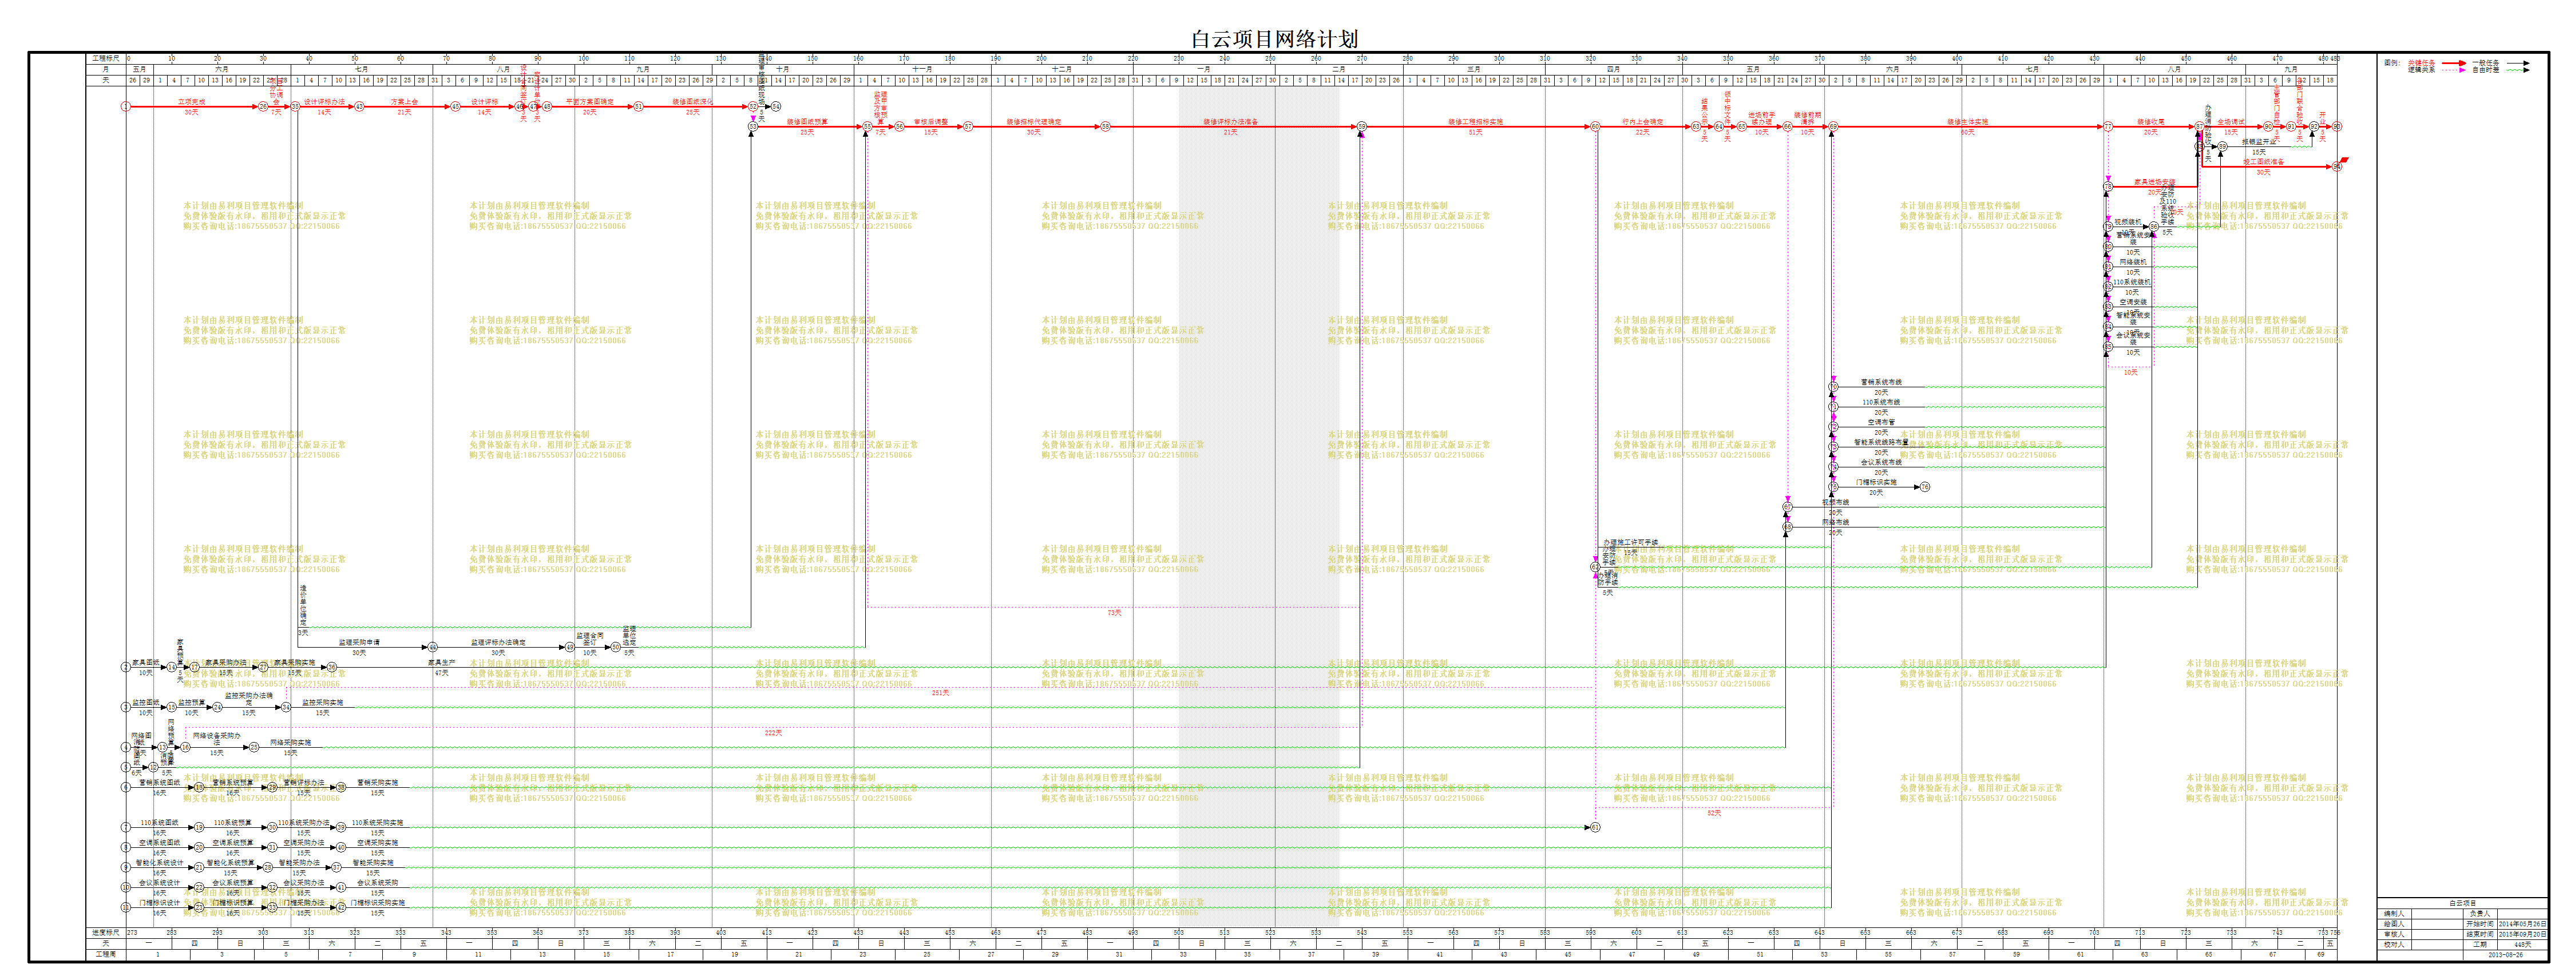The height and width of the screenshot is (964, 2551).
Task: Click the task label 网络采购实施
Action: coord(290,742)
